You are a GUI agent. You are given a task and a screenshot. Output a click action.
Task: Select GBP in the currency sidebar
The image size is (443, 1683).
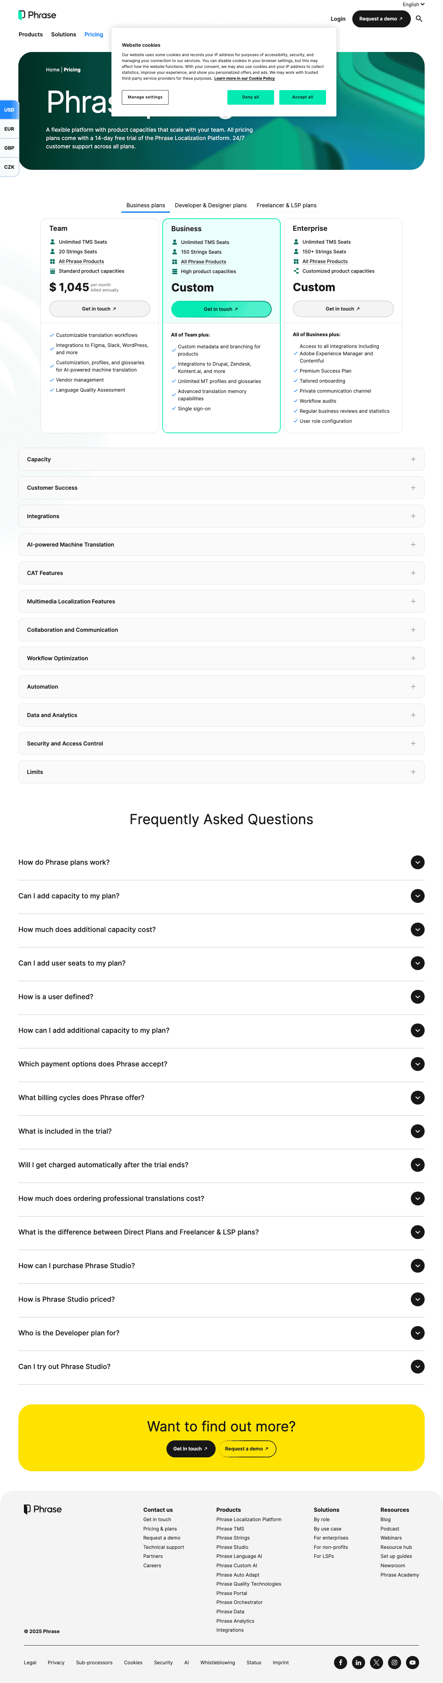(x=9, y=148)
